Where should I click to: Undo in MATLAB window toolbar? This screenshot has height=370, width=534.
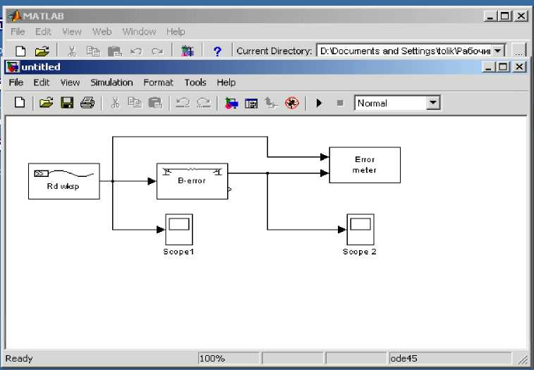[136, 51]
